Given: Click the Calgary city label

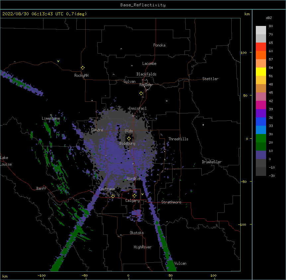Looking at the screenshot, I should click(132, 201).
